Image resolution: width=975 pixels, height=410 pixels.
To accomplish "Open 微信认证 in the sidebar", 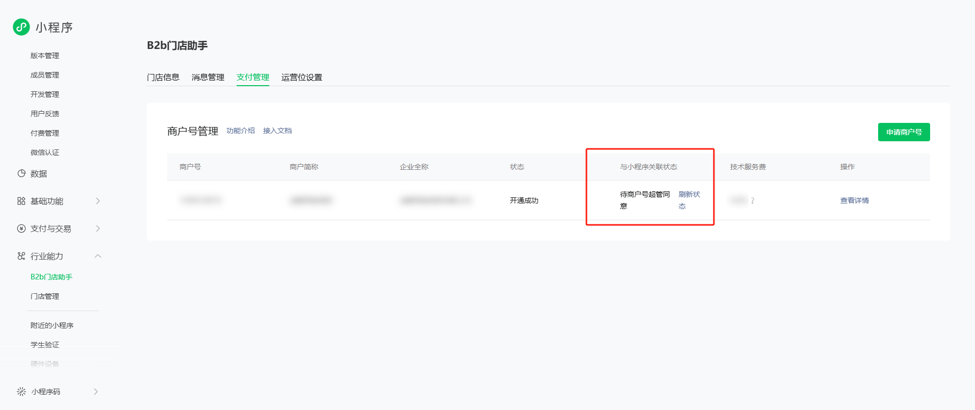I will pos(45,152).
